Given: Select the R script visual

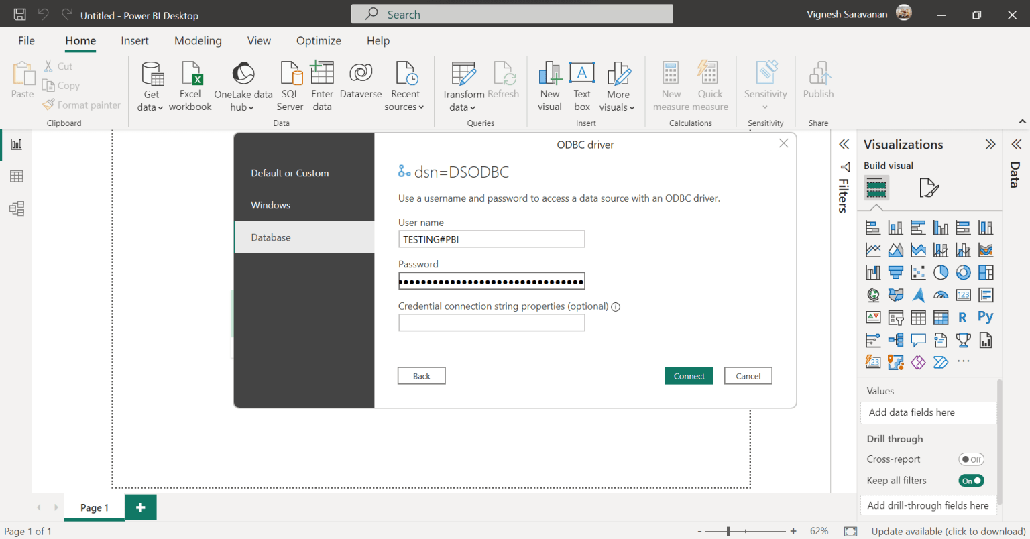Looking at the screenshot, I should (963, 317).
